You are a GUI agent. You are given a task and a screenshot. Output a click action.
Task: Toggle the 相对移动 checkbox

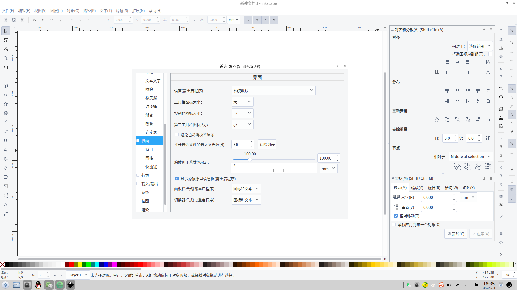[x=396, y=216]
